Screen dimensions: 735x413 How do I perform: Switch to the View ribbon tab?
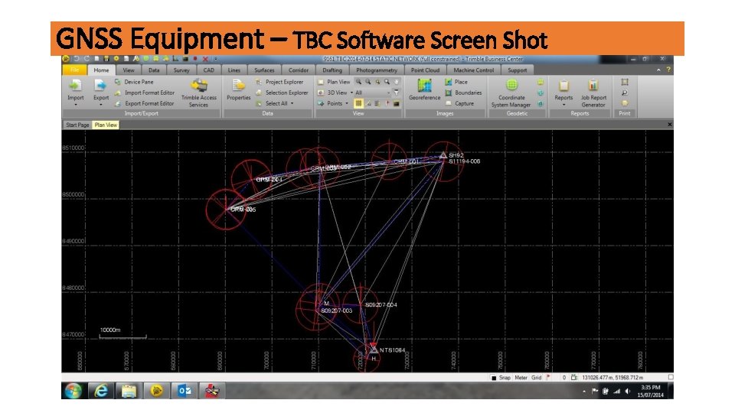(x=129, y=70)
